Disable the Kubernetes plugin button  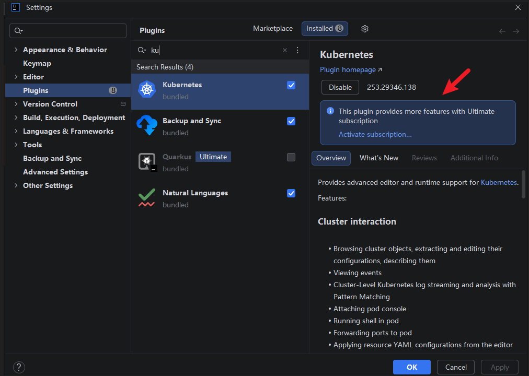click(x=340, y=87)
